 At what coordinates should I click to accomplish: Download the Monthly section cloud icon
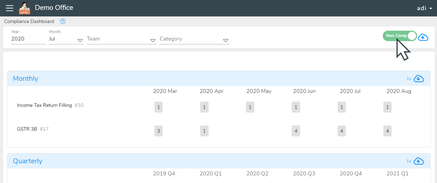coord(419,79)
